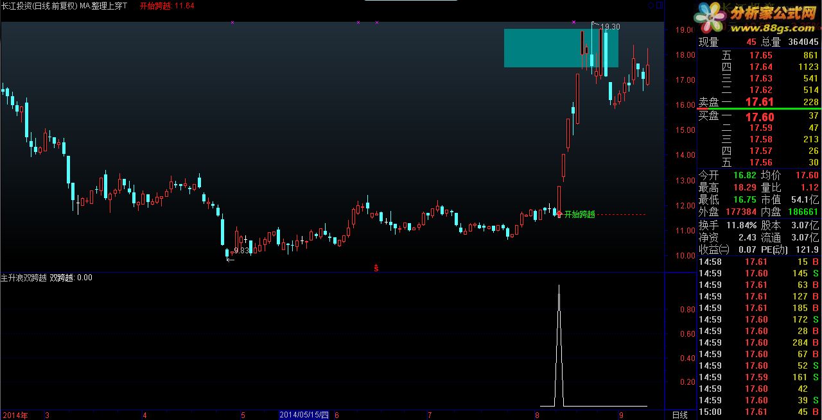Click the 双跨越: 0.00 value label
Screen dimensions: 822x420
click(71, 278)
